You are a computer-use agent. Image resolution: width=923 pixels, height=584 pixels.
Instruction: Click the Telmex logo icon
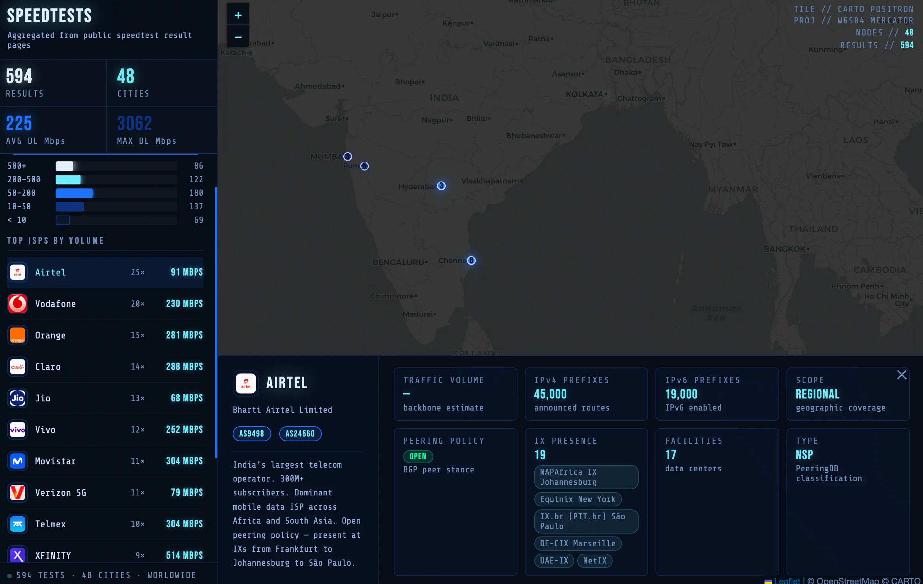coord(18,524)
